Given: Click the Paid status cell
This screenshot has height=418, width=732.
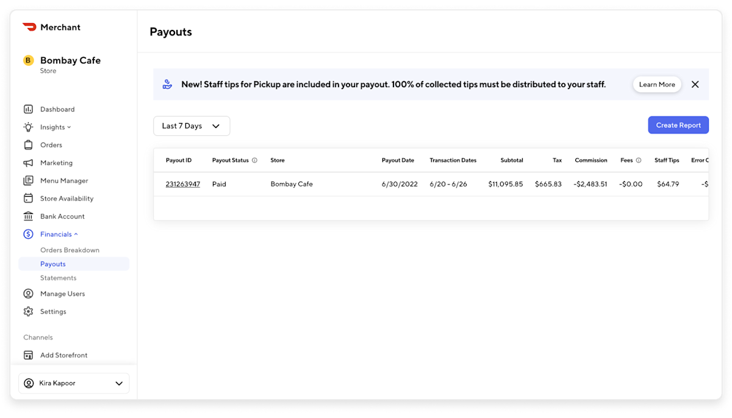Looking at the screenshot, I should pos(219,184).
